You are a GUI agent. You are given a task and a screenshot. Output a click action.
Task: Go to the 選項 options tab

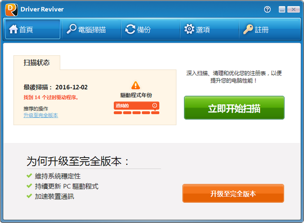click(x=210, y=29)
